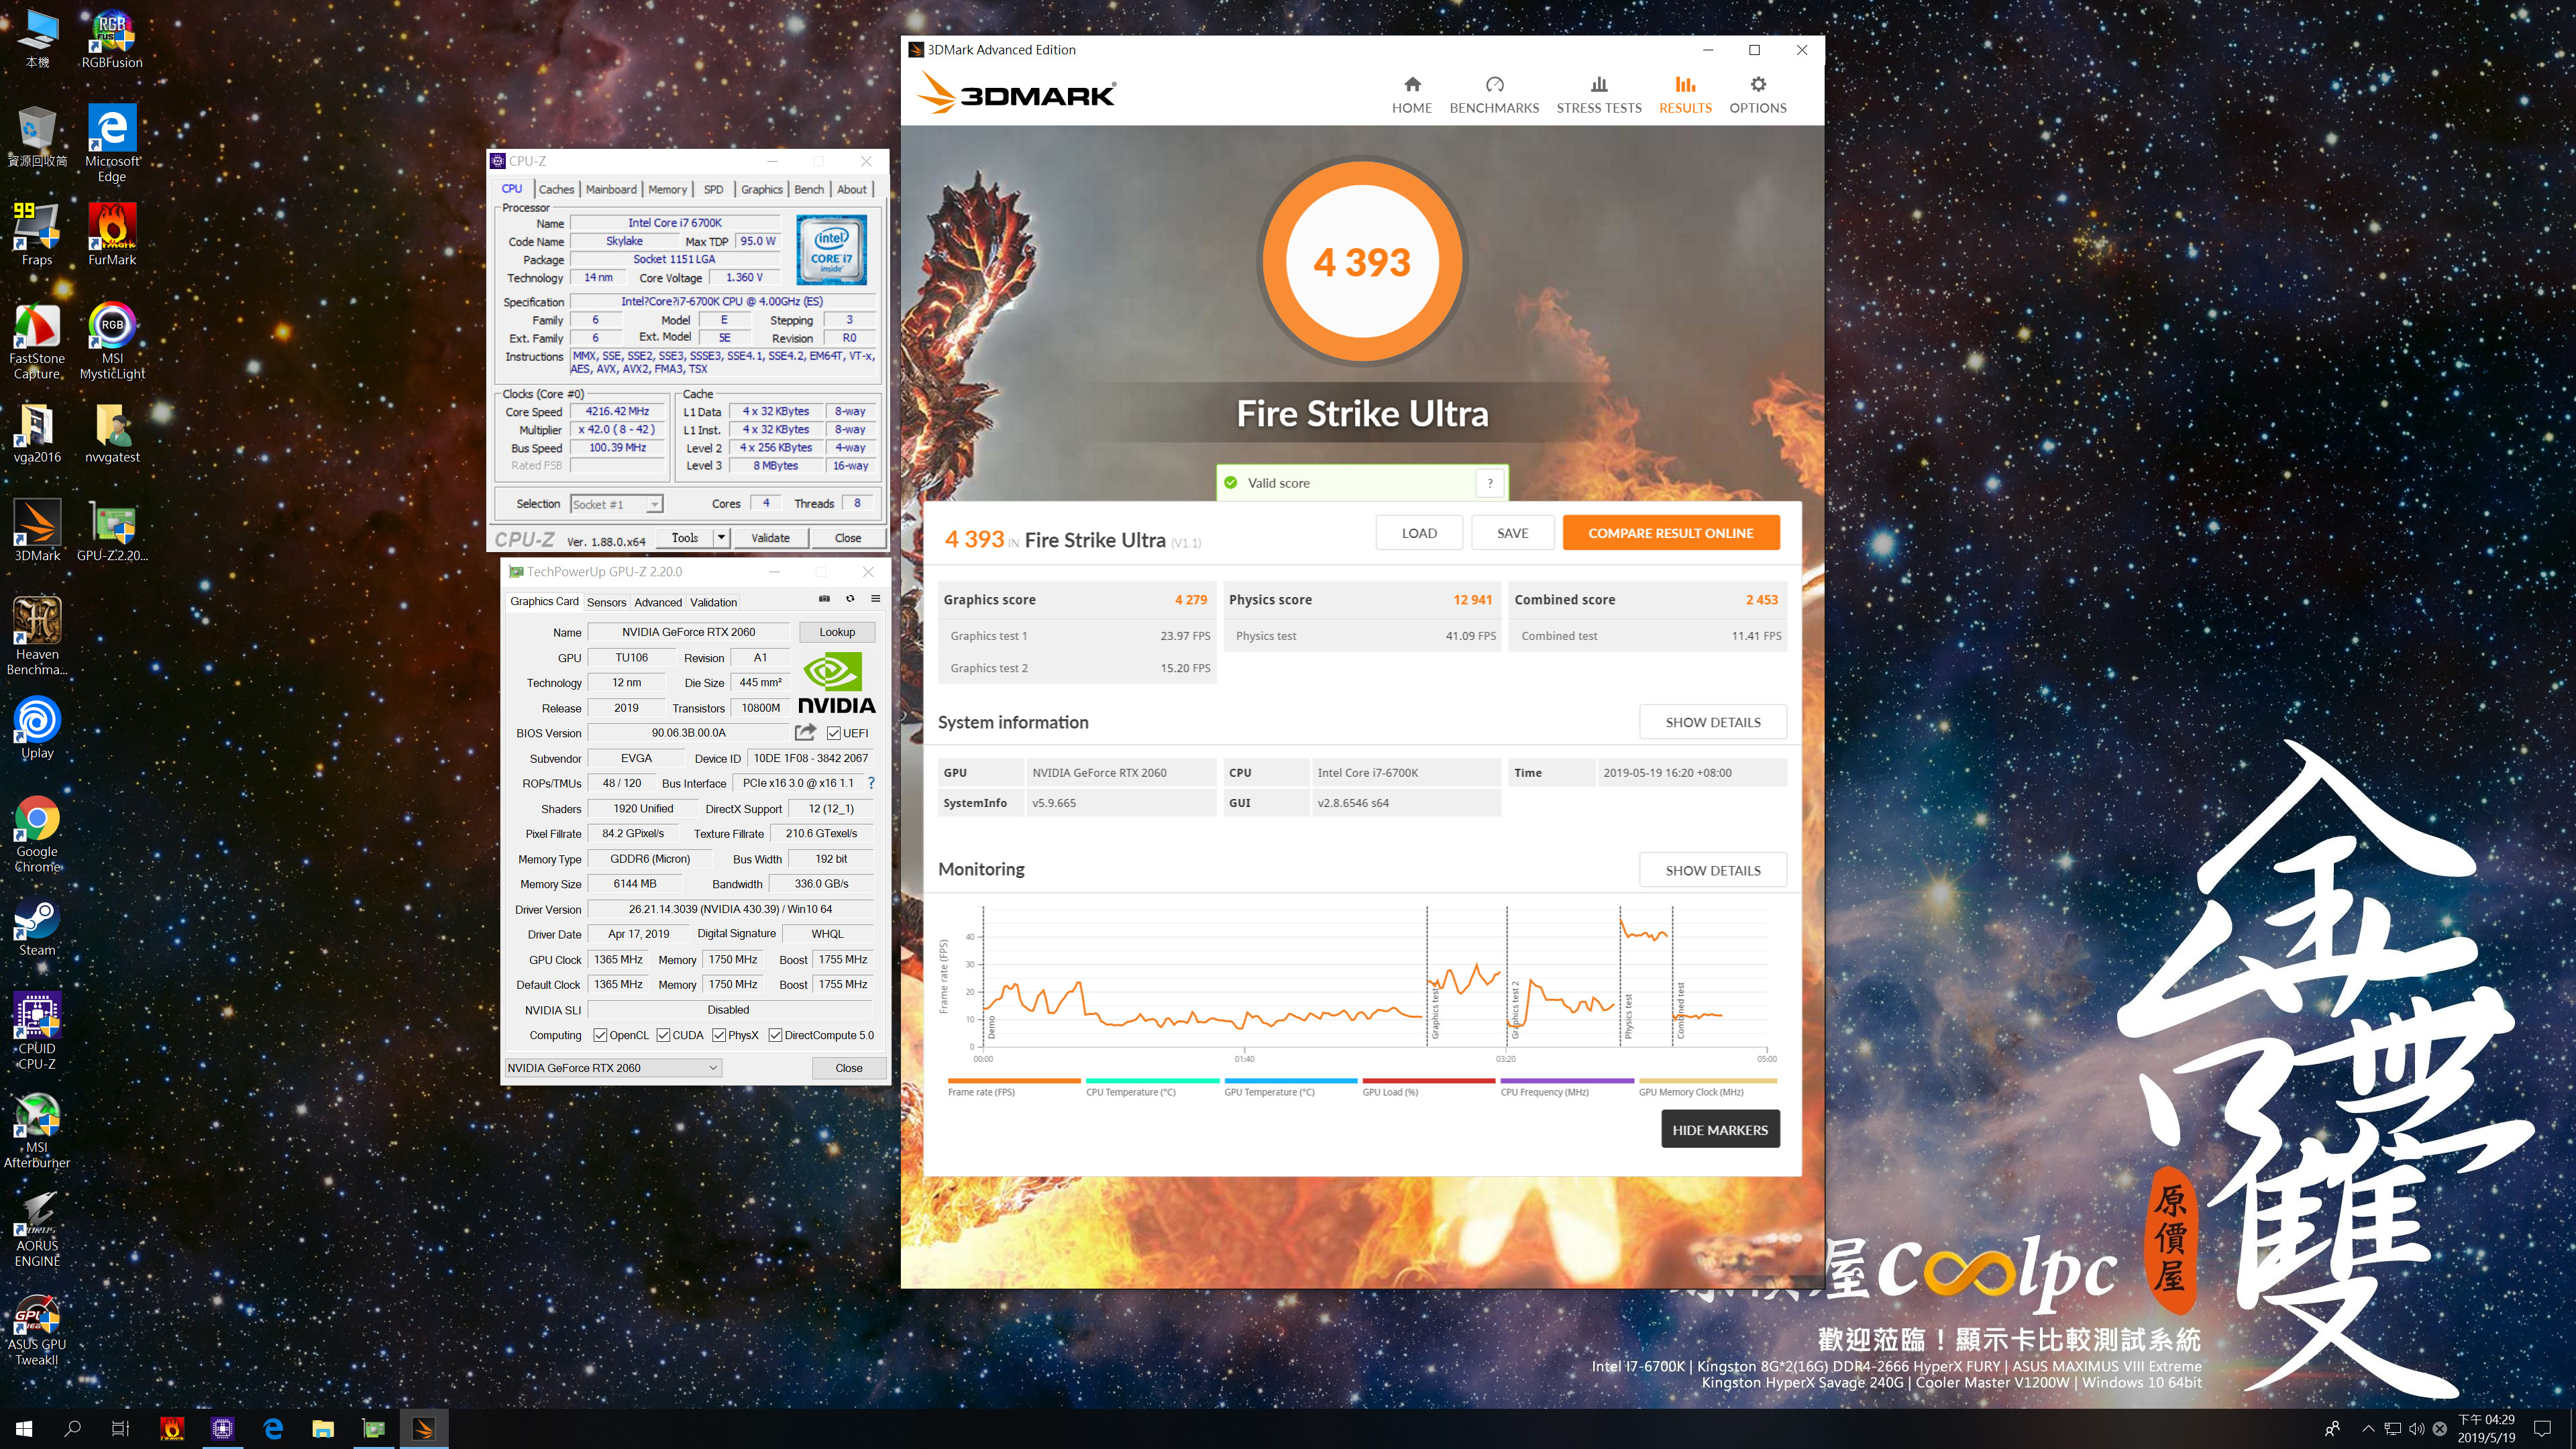Switch to Sensors tab in GPU-Z
Viewport: 2576px width, 1449px height.
click(606, 602)
